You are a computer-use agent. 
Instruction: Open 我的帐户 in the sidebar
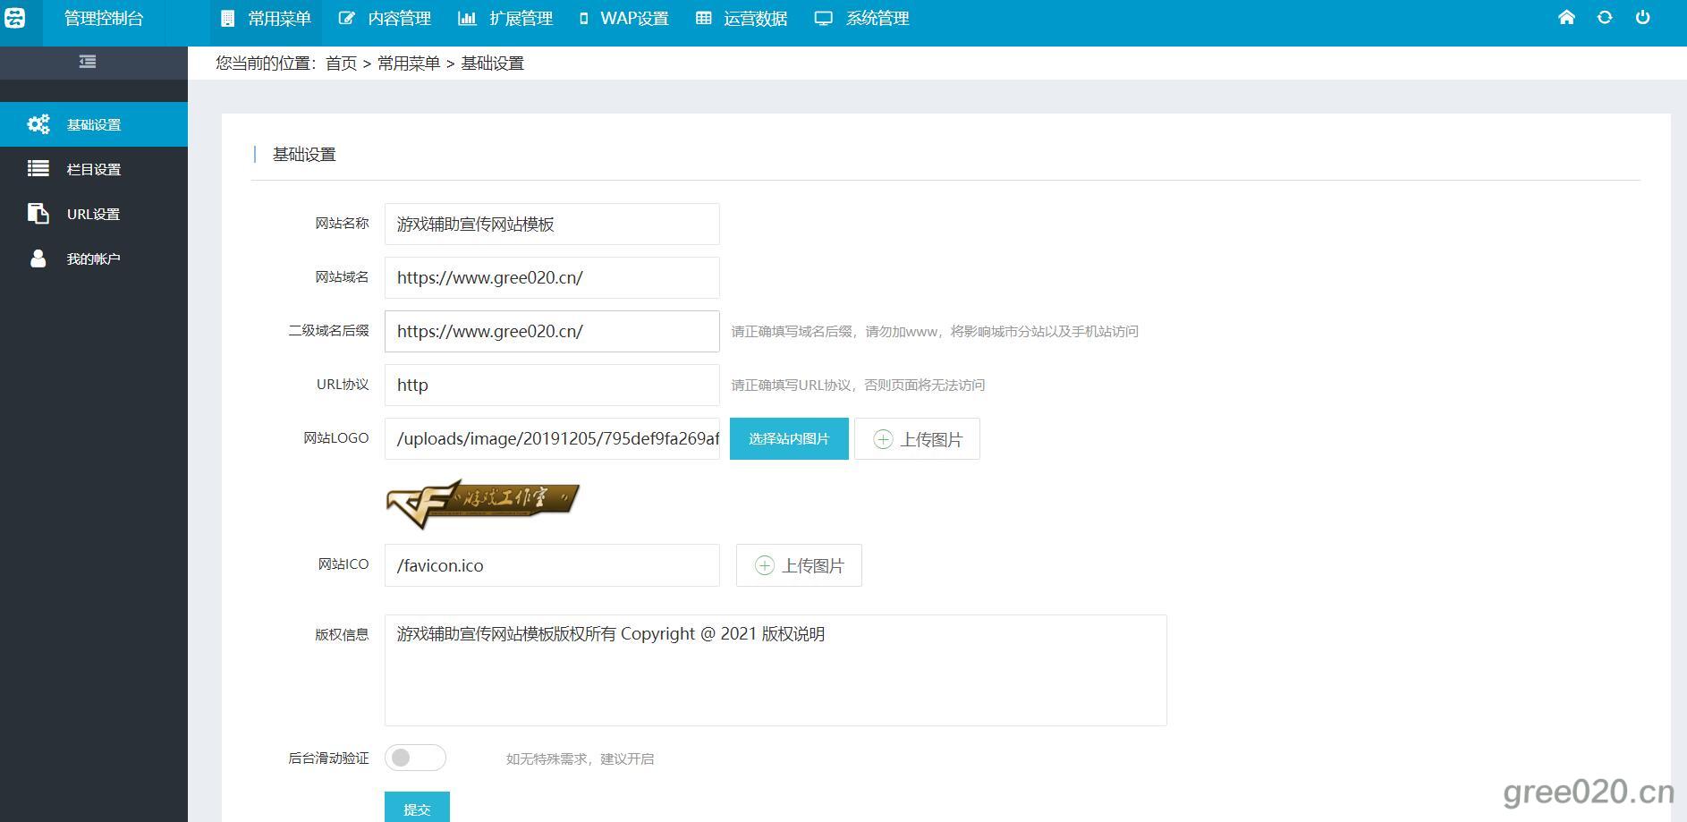93,259
